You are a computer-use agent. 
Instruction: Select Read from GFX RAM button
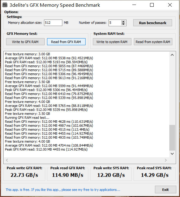click(66, 42)
